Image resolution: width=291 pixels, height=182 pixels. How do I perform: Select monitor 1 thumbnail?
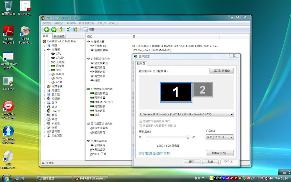coord(176,92)
